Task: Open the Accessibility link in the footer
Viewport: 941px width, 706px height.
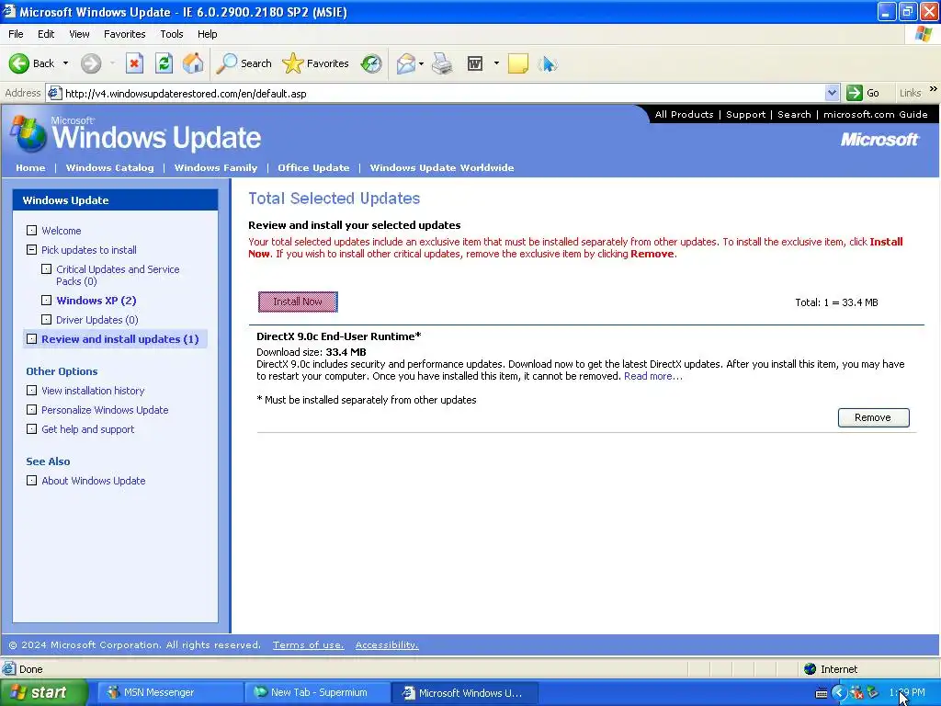Action: (387, 644)
